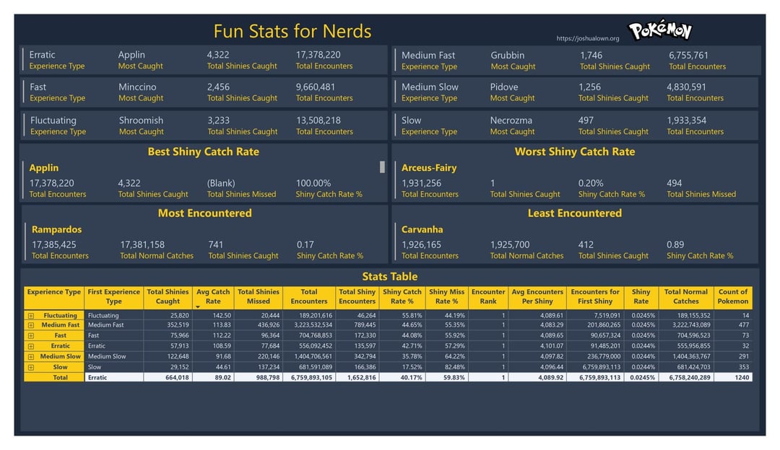Image resolution: width=780 pixels, height=450 pixels.
Task: Select the Rampardos Most Encountered entry
Action: (56, 229)
